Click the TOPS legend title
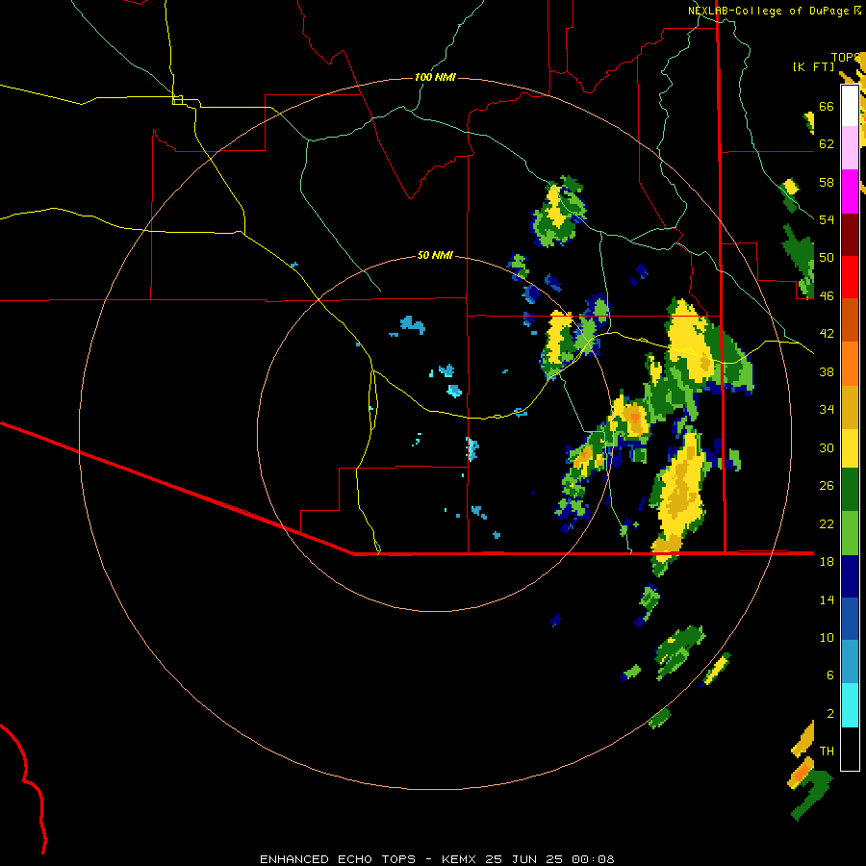The width and height of the screenshot is (866, 866). tap(846, 57)
